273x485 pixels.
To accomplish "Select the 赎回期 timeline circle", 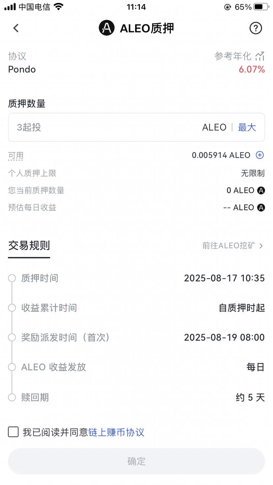I will (x=12, y=397).
